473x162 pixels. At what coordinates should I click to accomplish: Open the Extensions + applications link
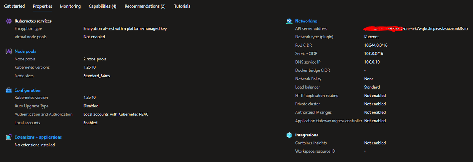click(38, 137)
